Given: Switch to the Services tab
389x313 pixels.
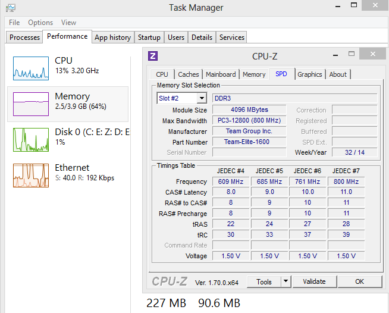Looking at the screenshot, I should click(x=232, y=37).
